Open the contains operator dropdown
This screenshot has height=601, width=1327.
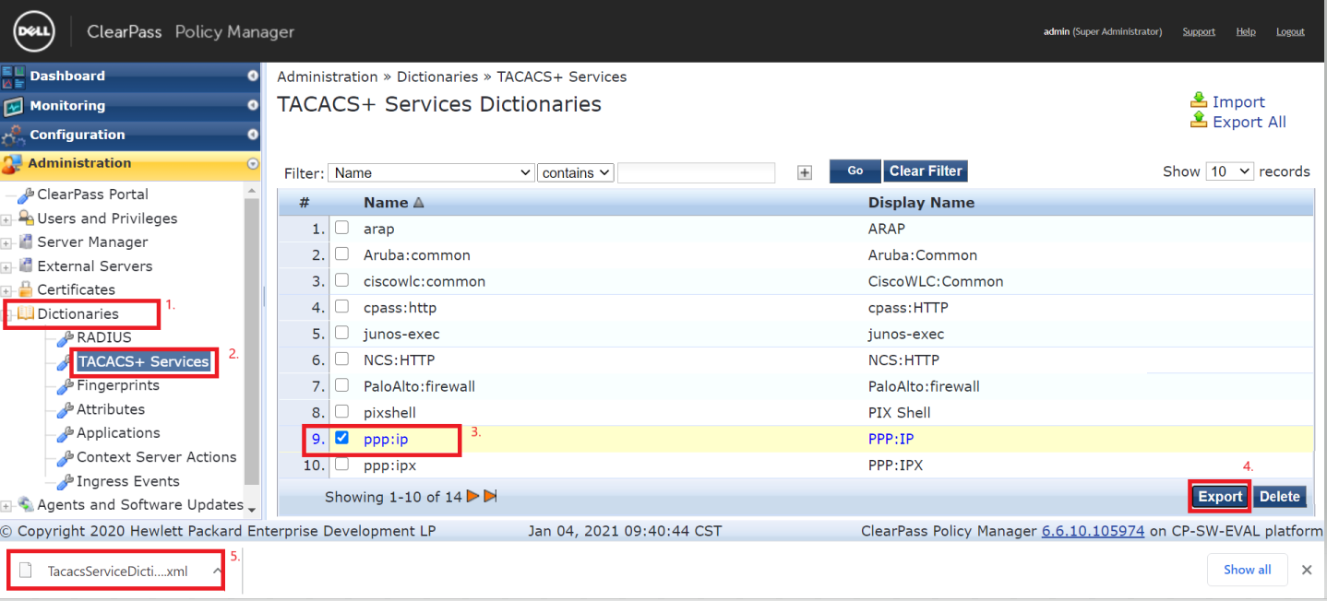click(576, 172)
